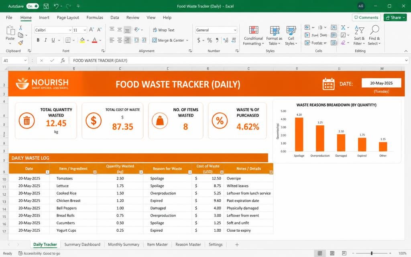This screenshot has width=411, height=257.
Task: Toggle Wrap Text
Action: [x=164, y=30]
